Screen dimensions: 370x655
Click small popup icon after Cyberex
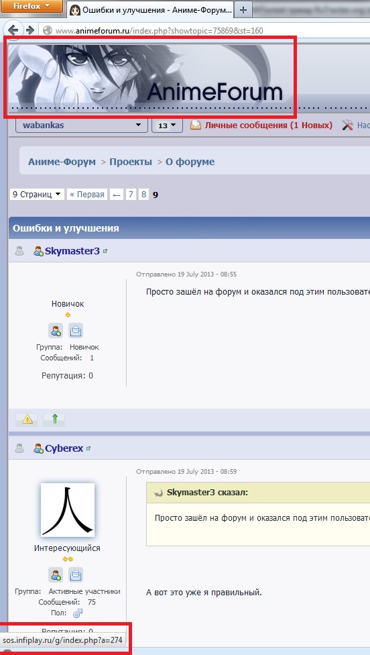pos(88,449)
